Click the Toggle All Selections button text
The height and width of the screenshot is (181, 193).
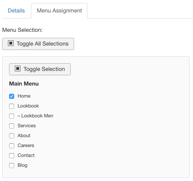[x=43, y=44]
